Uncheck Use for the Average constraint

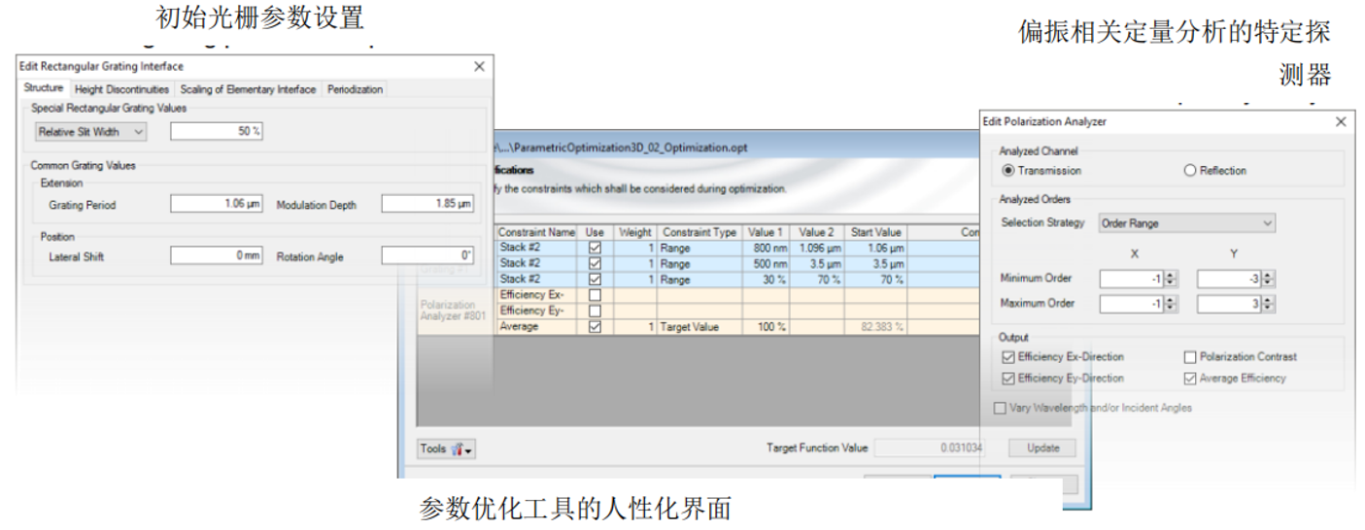pyautogui.click(x=595, y=327)
